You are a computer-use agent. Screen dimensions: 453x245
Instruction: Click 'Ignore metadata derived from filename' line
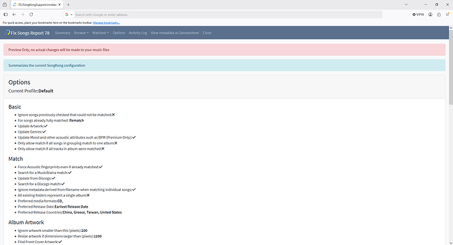click(x=77, y=190)
